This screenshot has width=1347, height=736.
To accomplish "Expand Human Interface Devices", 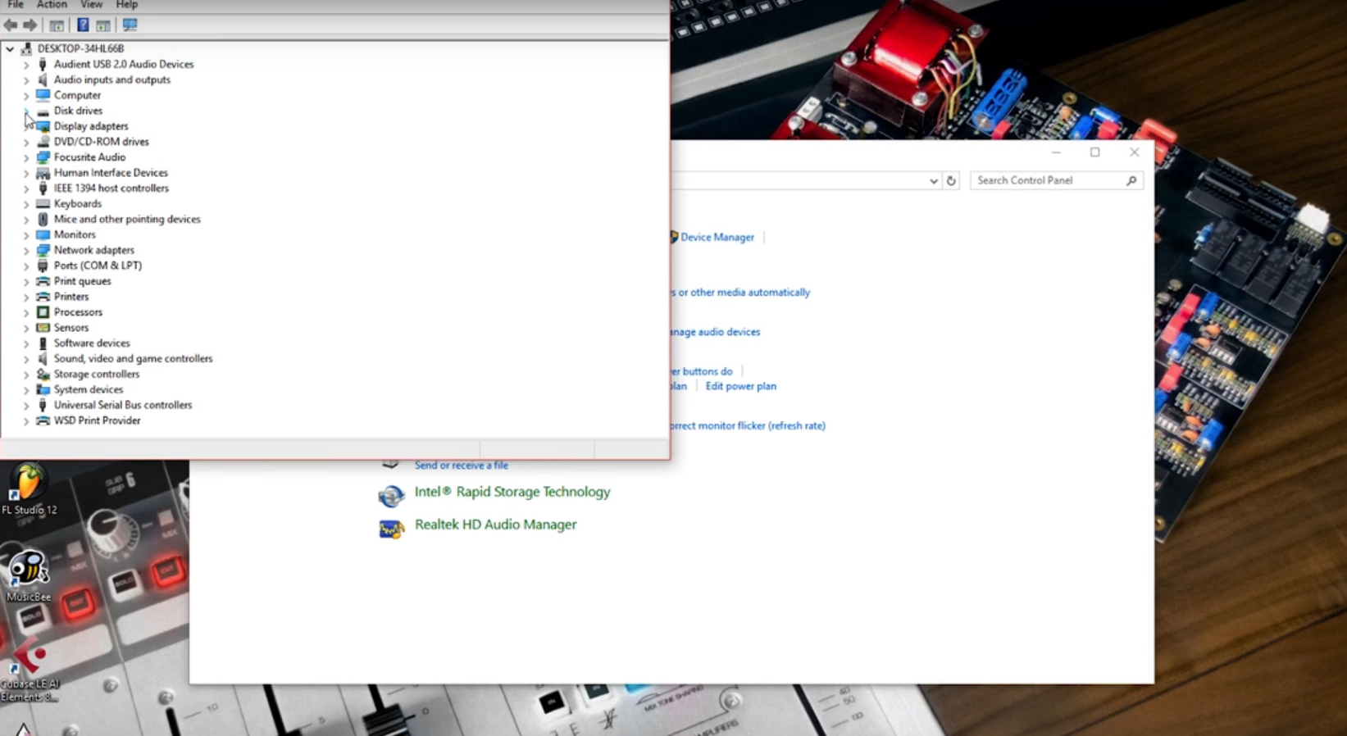I will tap(25, 173).
